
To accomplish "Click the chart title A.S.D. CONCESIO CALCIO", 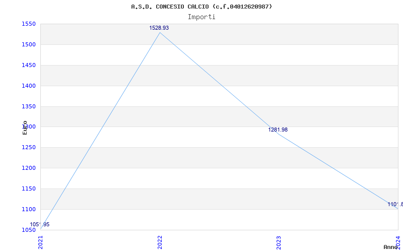I will pyautogui.click(x=201, y=7).
